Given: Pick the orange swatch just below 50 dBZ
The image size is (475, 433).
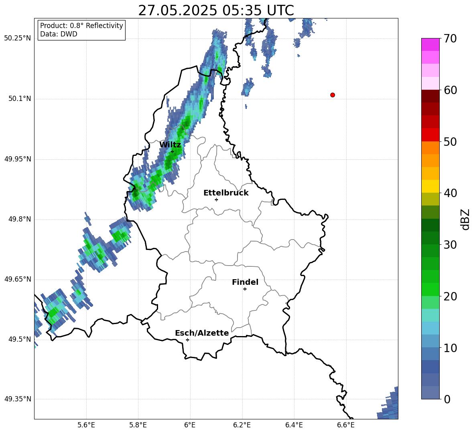Looking at the screenshot, I should pos(430,148).
